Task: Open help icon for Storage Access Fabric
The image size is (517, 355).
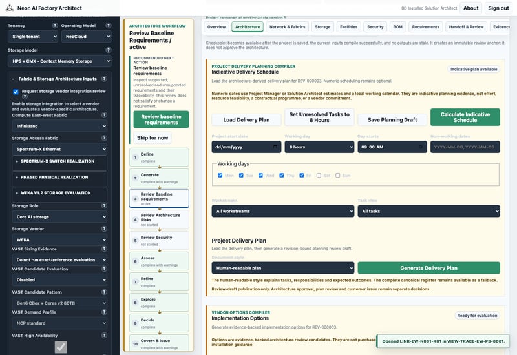Action: (x=104, y=138)
